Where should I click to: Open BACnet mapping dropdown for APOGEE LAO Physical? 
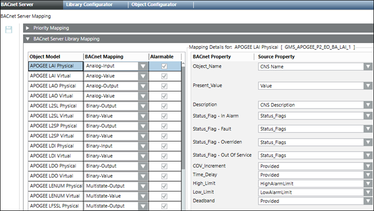[x=143, y=86]
